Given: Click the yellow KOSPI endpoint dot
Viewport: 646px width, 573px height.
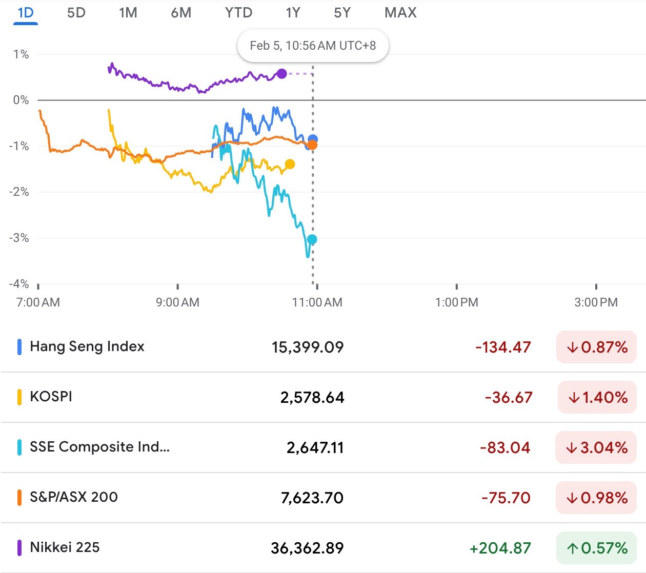Looking at the screenshot, I should point(290,164).
